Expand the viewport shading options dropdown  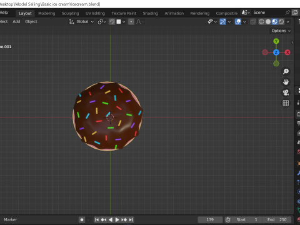pos(288,22)
